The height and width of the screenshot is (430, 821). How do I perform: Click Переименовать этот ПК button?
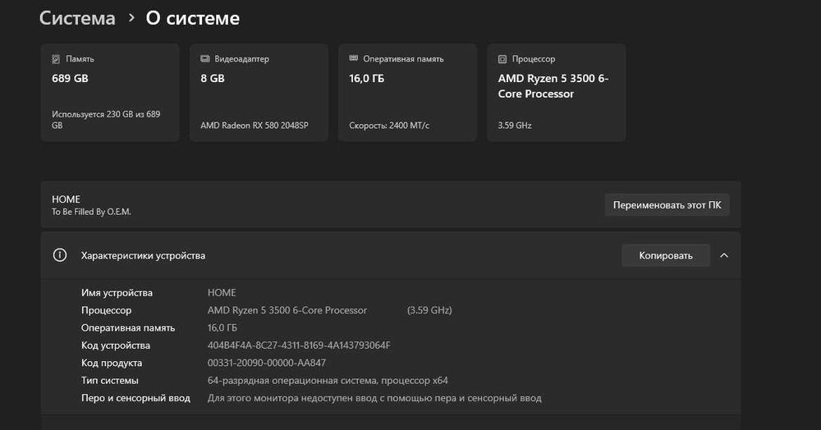pyautogui.click(x=667, y=205)
